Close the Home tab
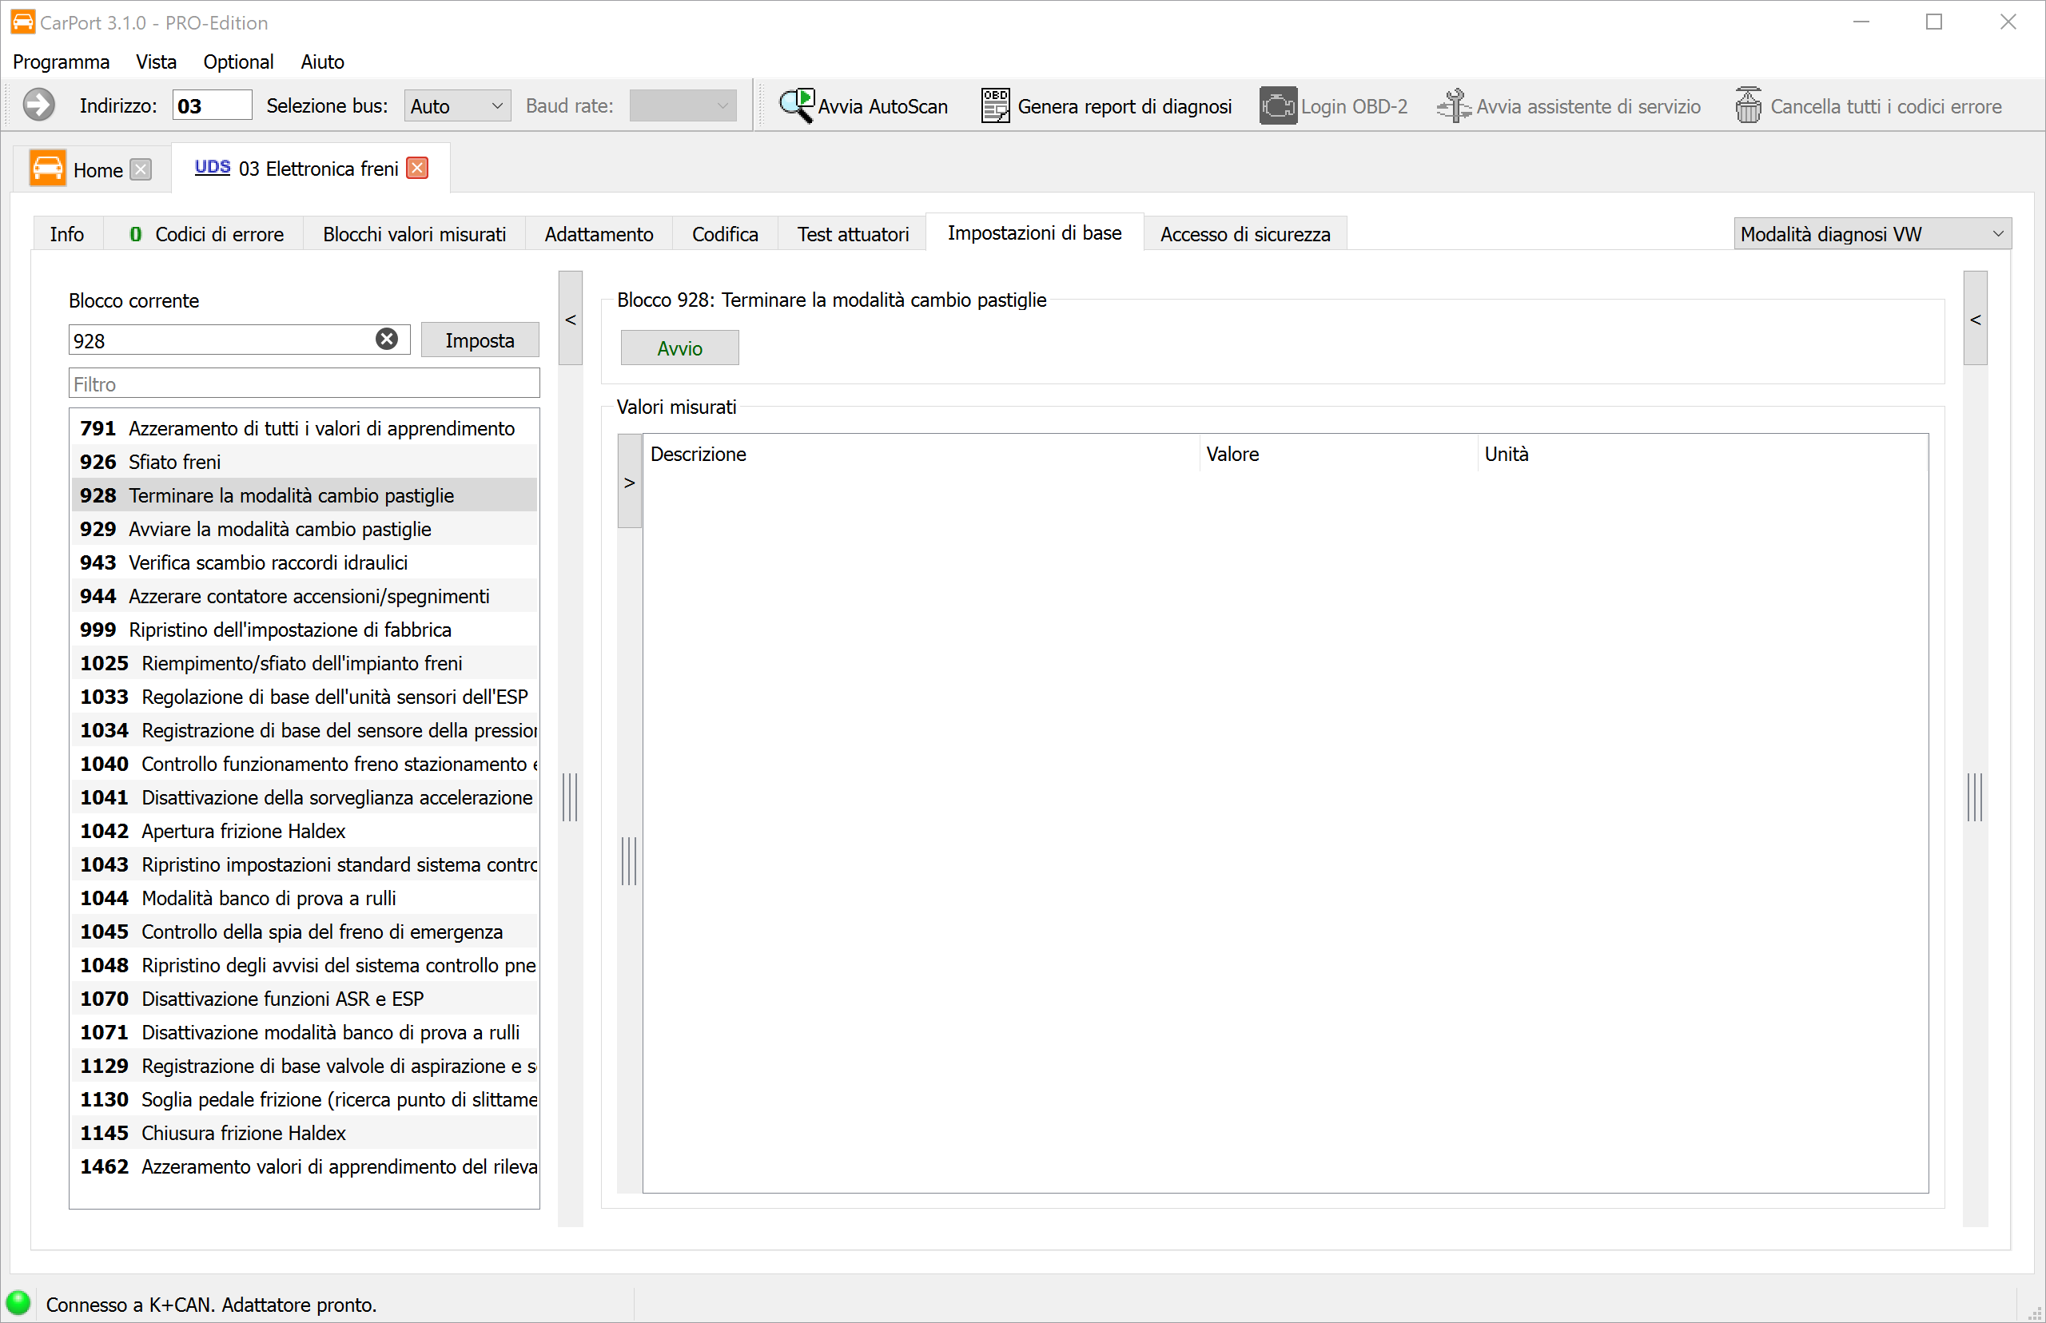 tap(141, 169)
